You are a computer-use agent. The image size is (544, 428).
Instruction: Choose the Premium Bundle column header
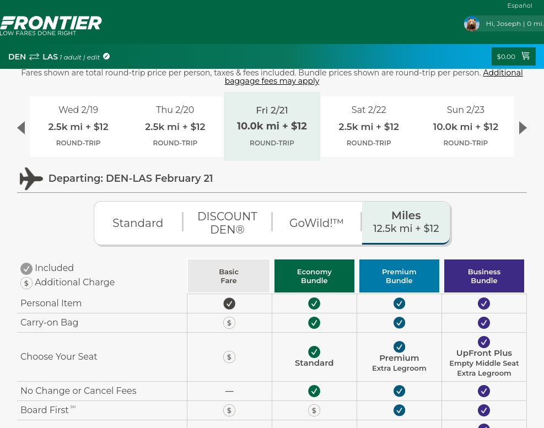[x=399, y=276]
